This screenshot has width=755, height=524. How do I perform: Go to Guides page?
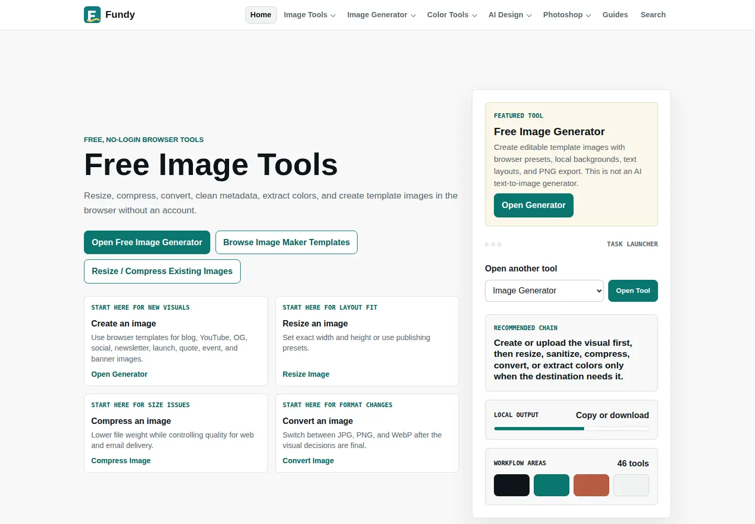615,15
